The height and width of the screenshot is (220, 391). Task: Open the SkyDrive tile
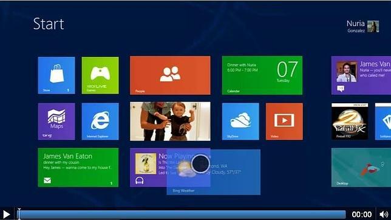point(240,122)
